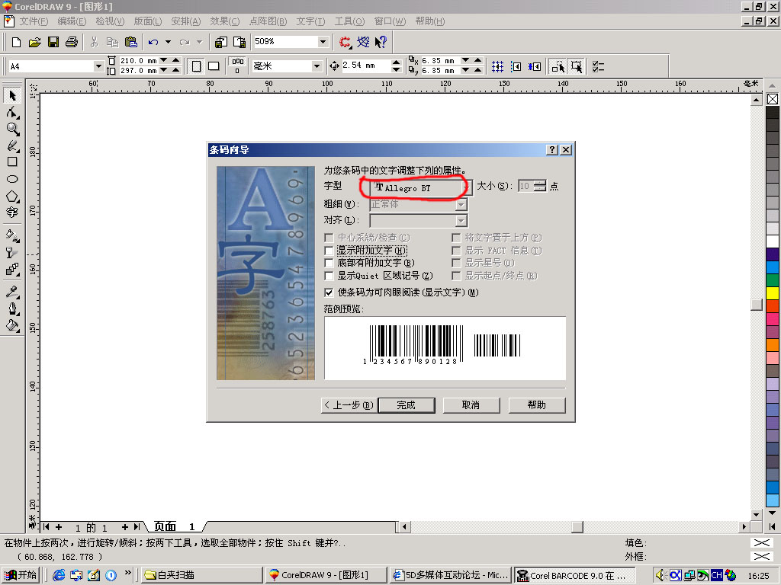Viewport: 781px width, 585px height.
Task: Open the 对齐 alignment dropdown
Action: point(461,220)
